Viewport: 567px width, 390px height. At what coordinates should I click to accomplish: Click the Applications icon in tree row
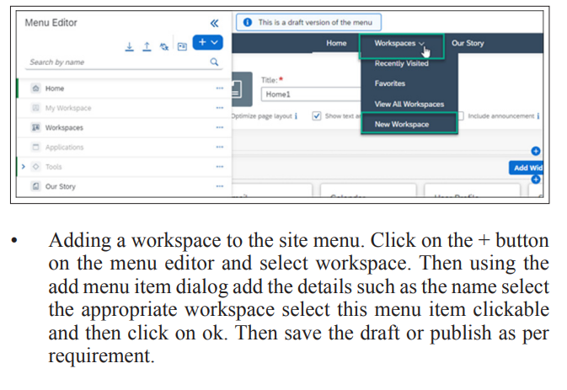35,147
